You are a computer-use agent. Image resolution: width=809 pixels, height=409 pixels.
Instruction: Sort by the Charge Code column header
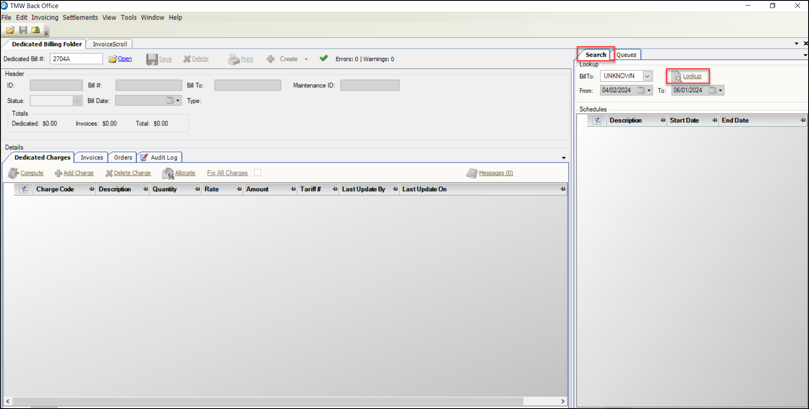pyautogui.click(x=55, y=189)
